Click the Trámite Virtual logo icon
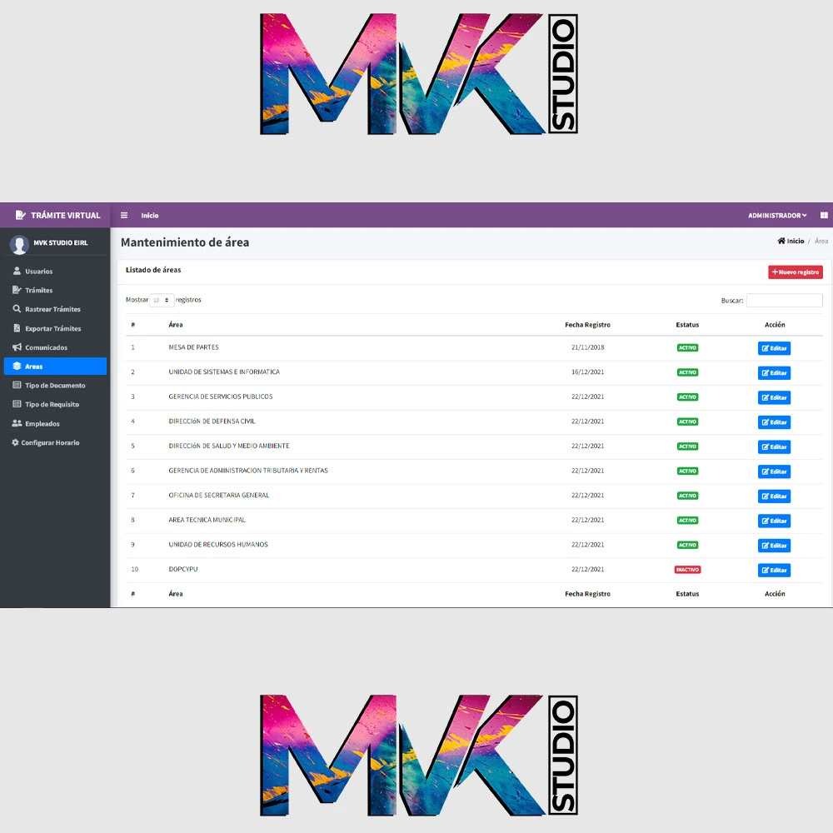Image resolution: width=833 pixels, height=833 pixels. click(x=20, y=215)
